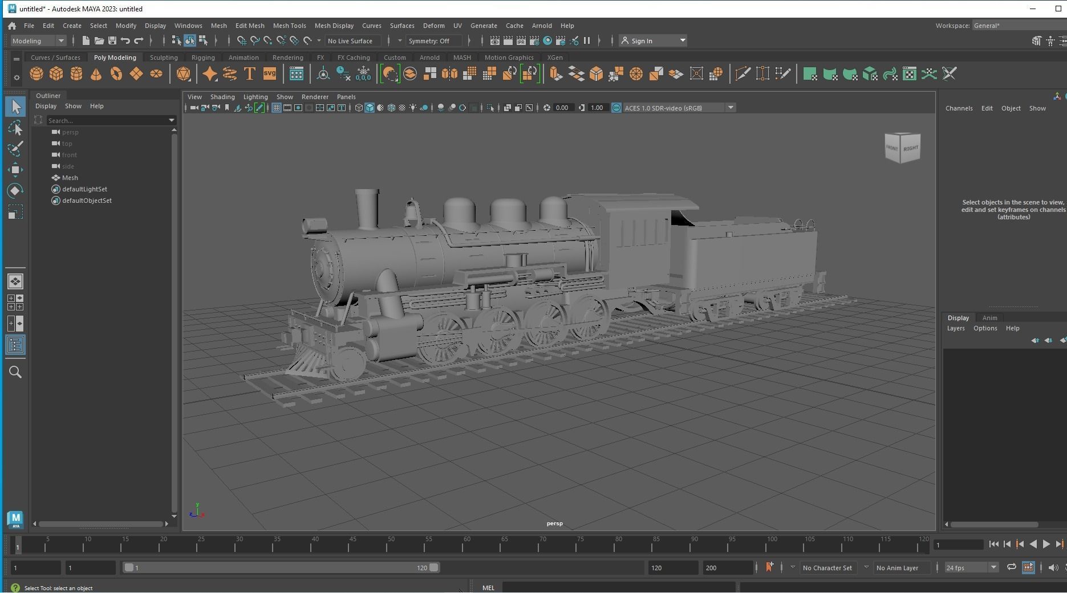Toggle the grid display in the viewport
Screen dimensions: 1067x593
[x=277, y=108]
